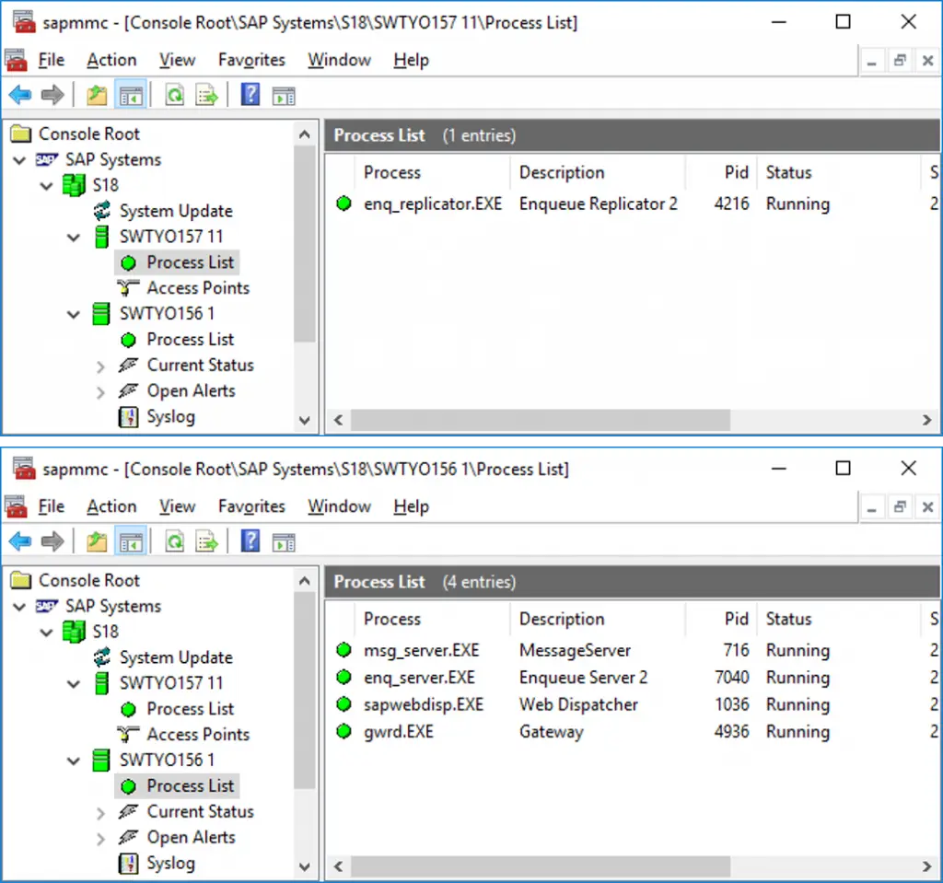Click green status icon of enq_replicator.EXE
Image resolution: width=943 pixels, height=883 pixels.
click(344, 203)
